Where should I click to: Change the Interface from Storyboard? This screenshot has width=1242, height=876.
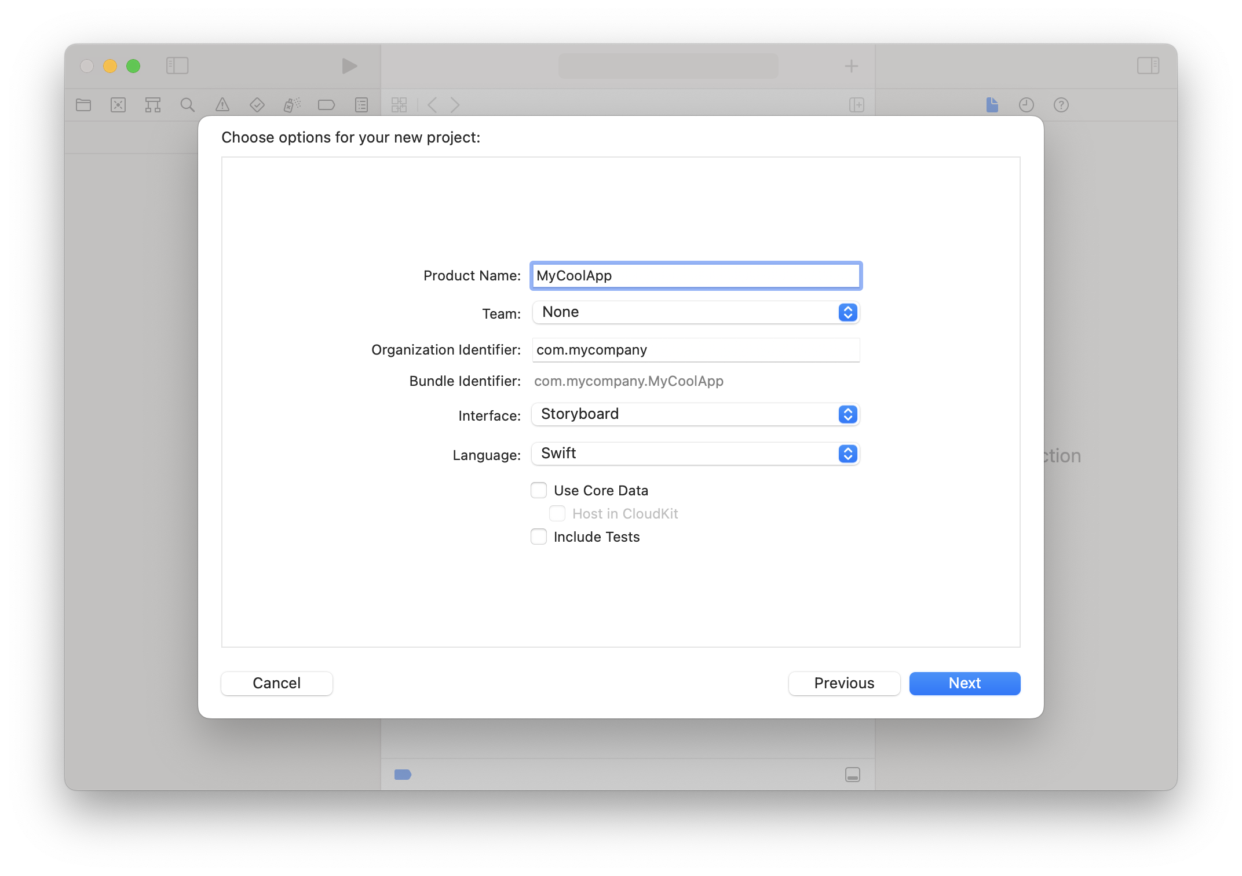695,414
